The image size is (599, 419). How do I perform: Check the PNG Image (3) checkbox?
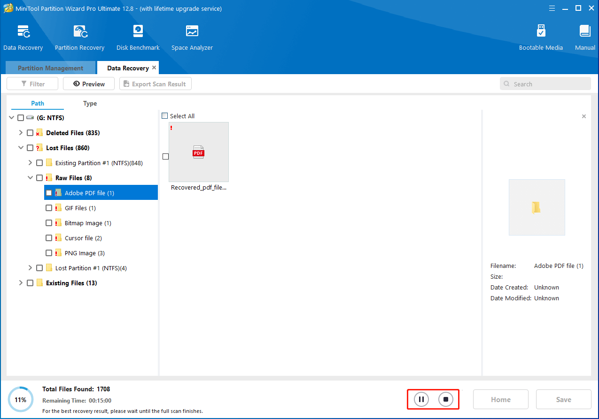49,253
